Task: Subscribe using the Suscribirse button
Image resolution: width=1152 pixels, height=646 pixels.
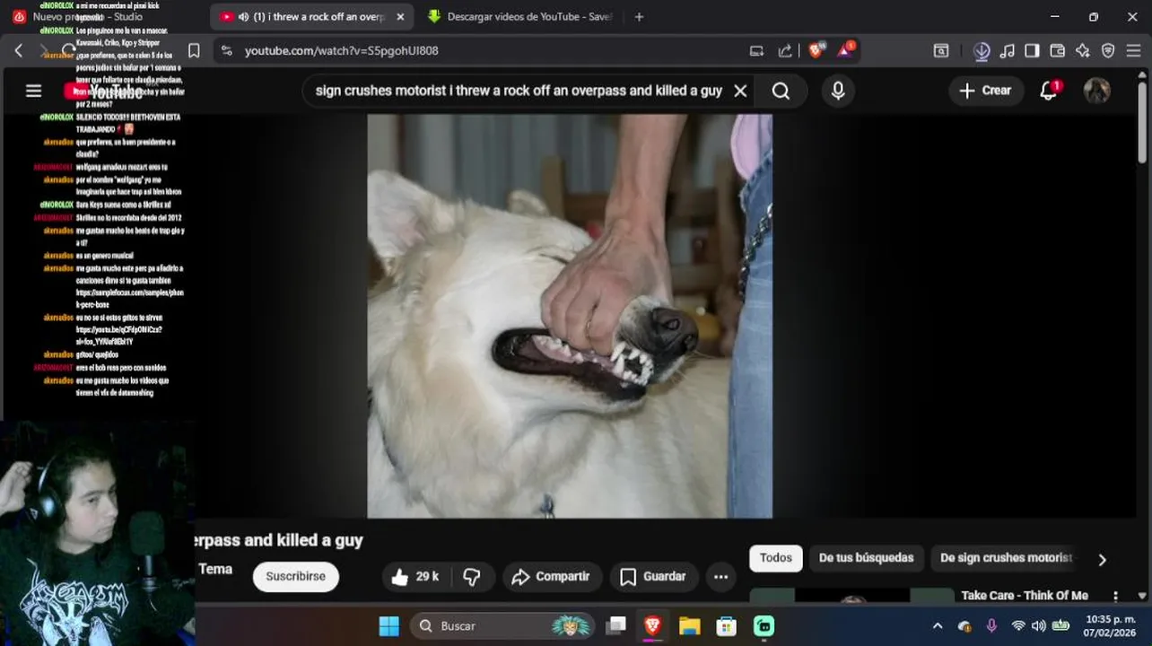Action: 296,577
